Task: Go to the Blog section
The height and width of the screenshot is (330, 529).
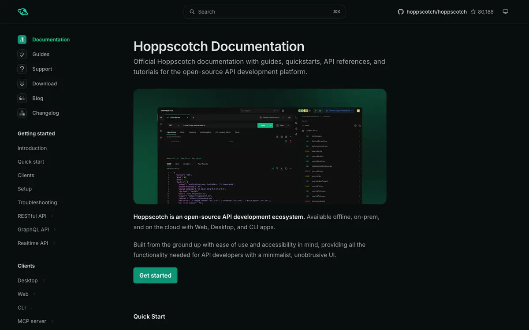Action: pos(38,98)
